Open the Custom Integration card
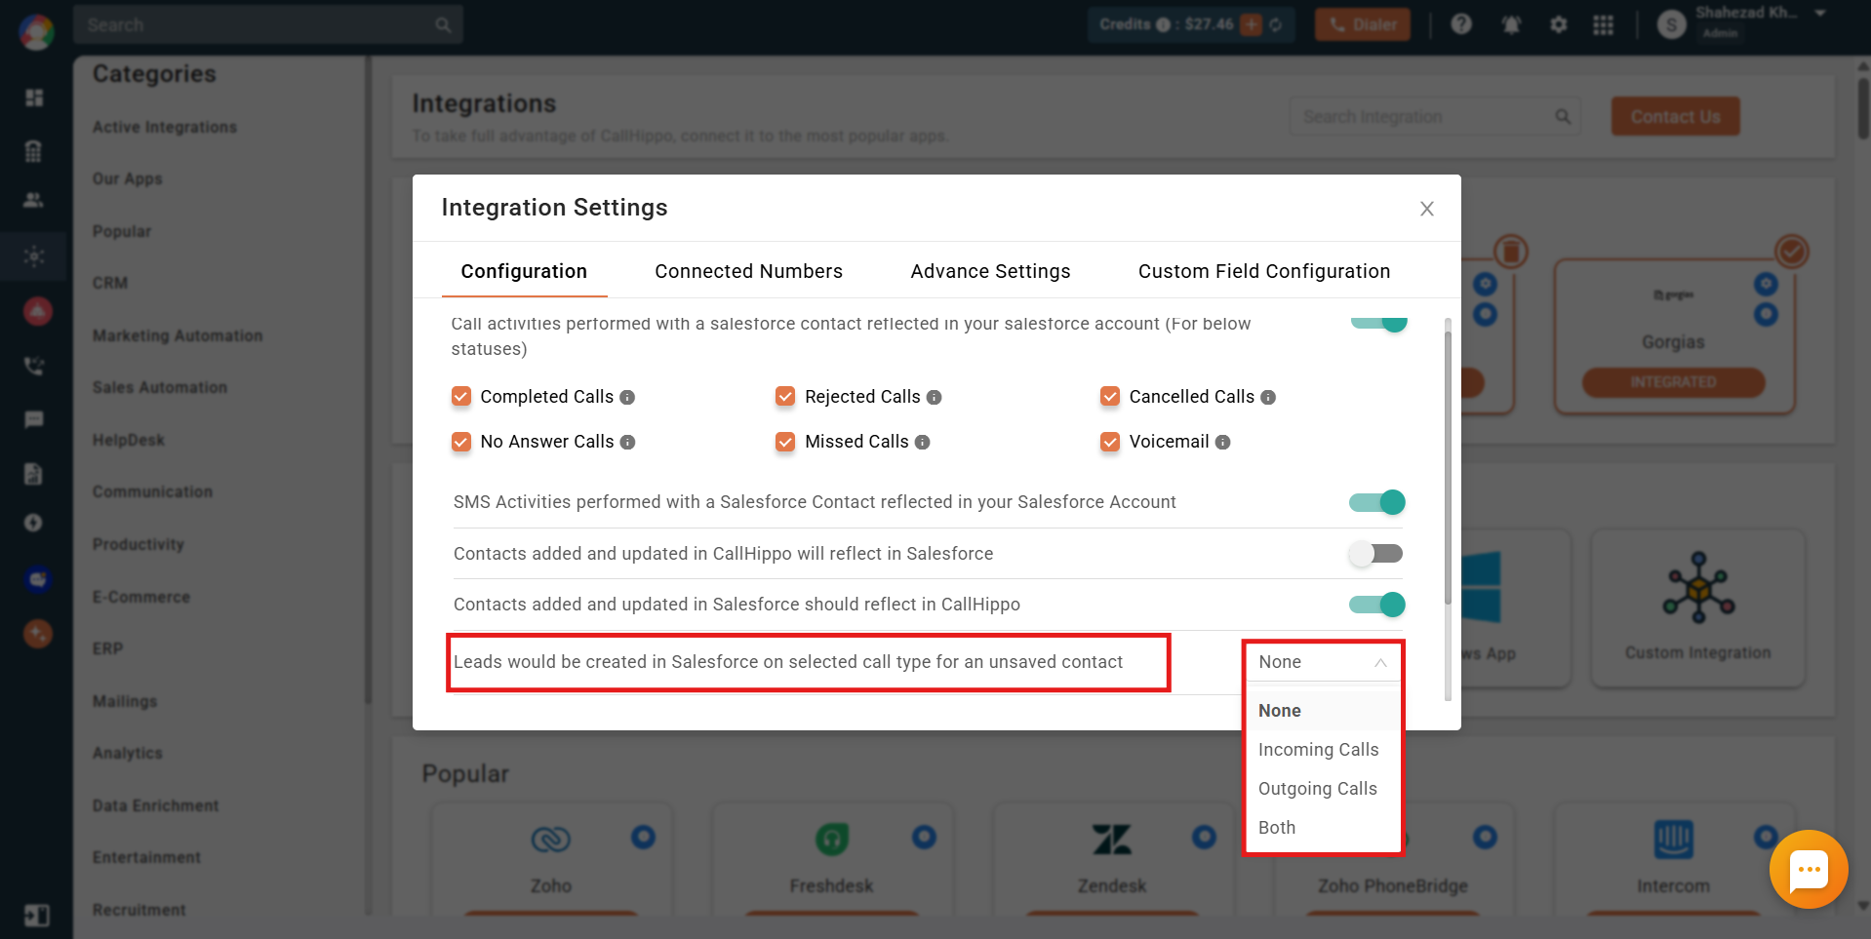 [1698, 607]
